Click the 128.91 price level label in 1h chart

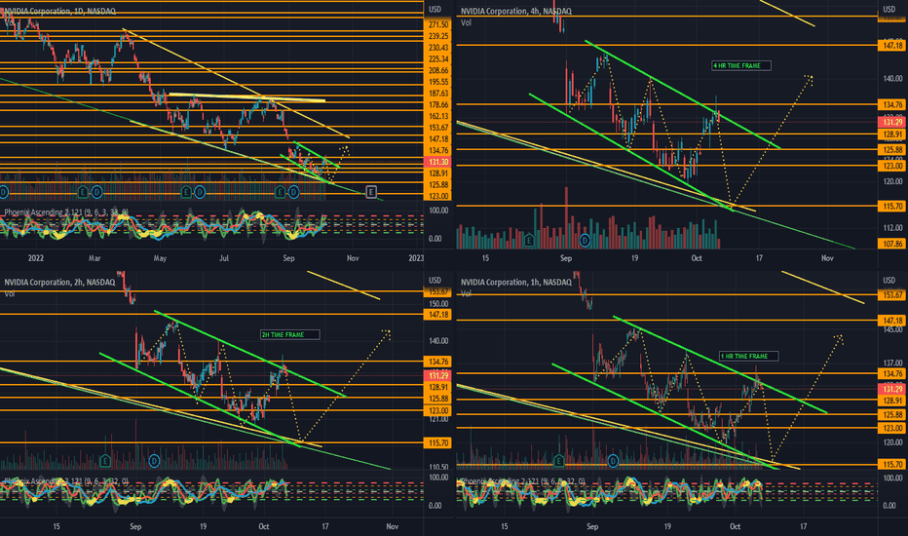pyautogui.click(x=892, y=401)
